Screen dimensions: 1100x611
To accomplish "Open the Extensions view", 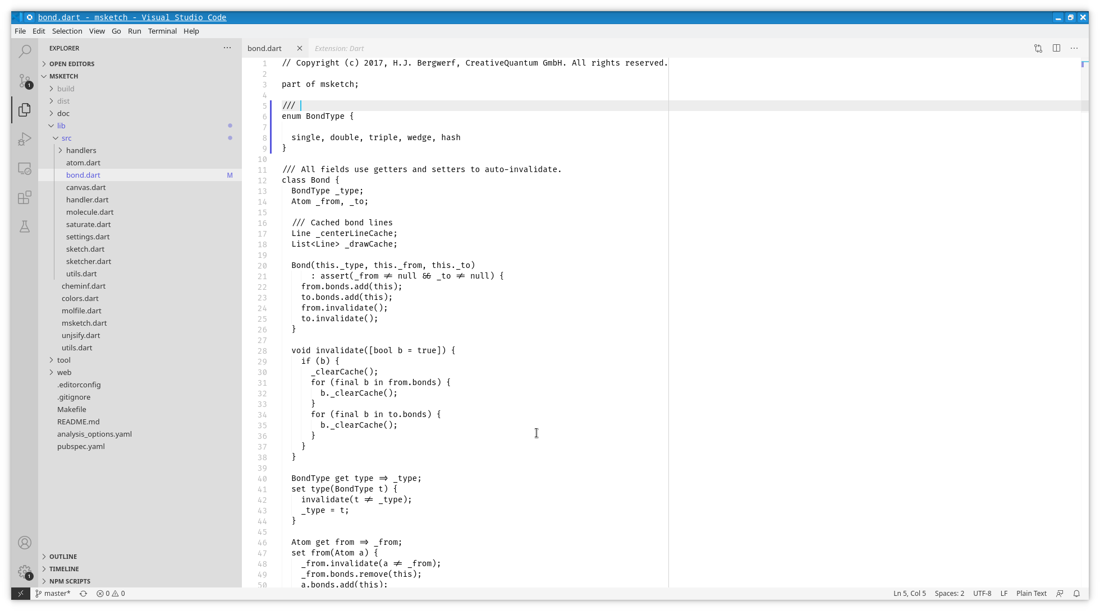I will (x=25, y=197).
